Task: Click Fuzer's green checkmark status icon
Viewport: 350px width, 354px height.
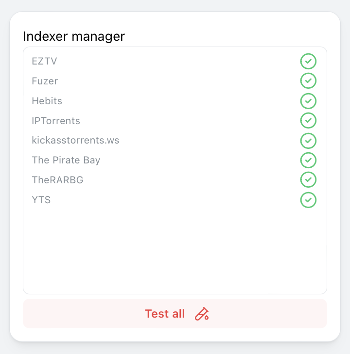Action: coord(308,81)
